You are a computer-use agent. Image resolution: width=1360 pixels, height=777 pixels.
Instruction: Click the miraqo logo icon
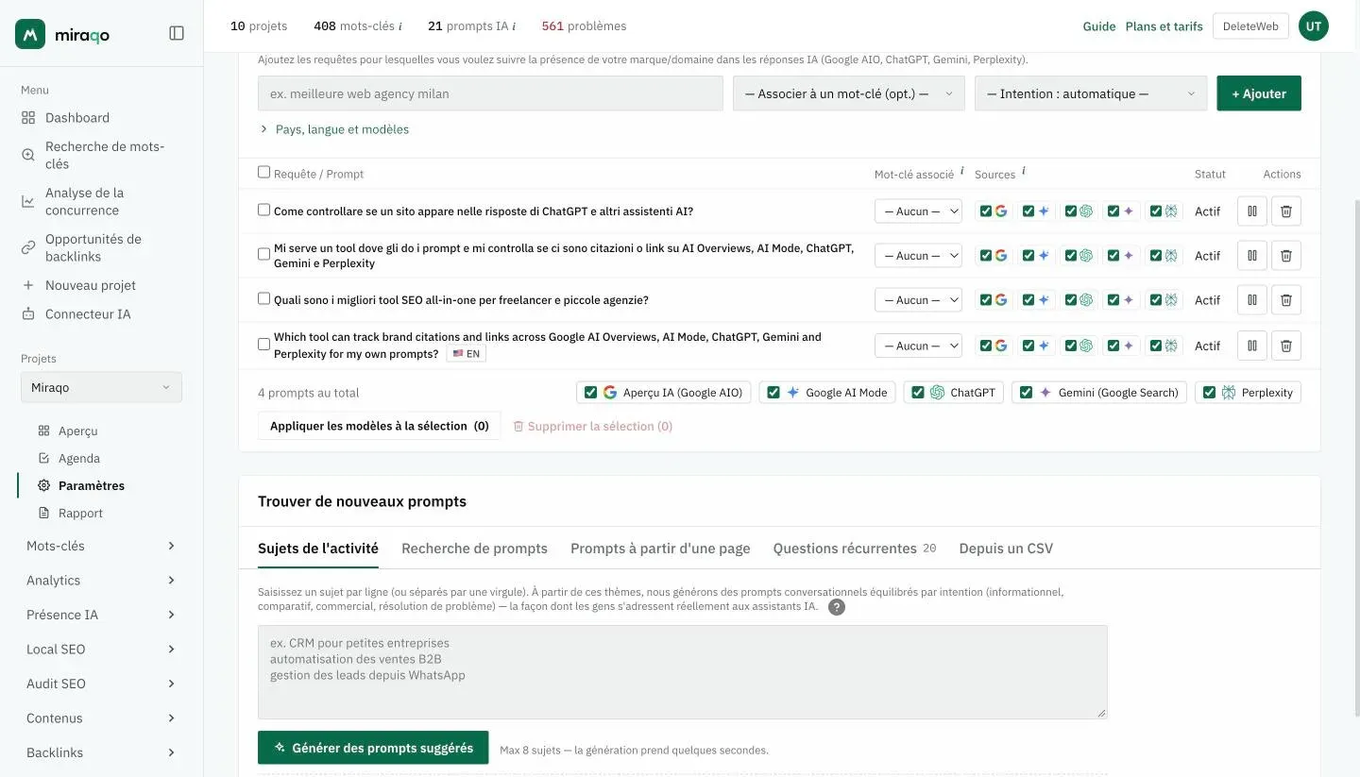pos(30,34)
